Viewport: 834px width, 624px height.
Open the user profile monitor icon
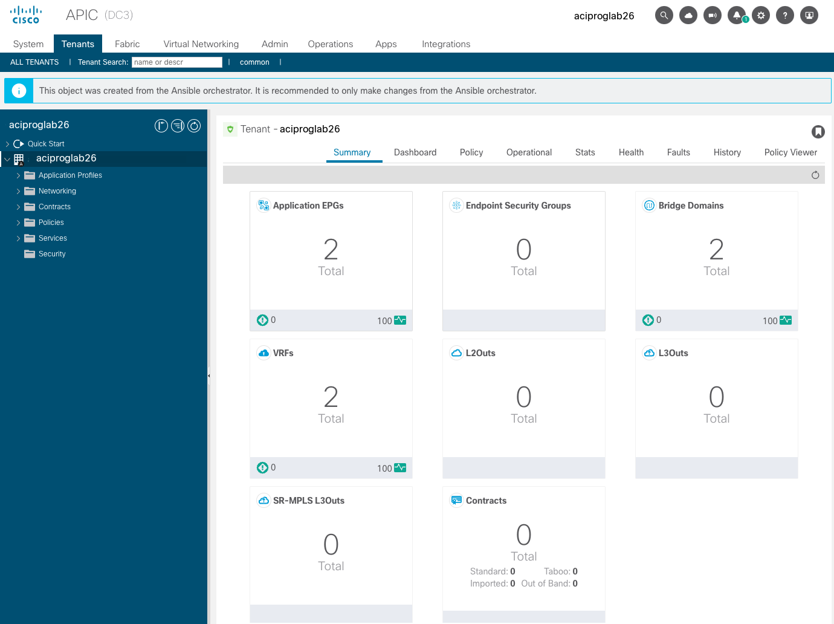point(809,16)
